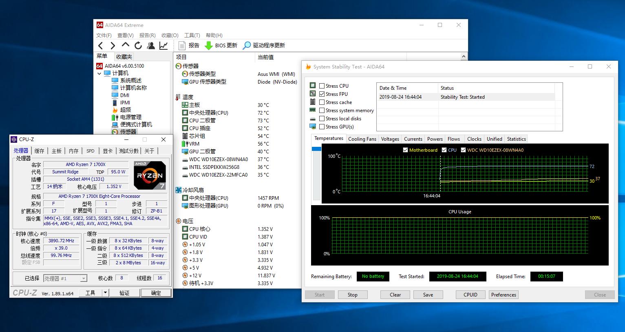The image size is (625, 332).
Task: Switch to the Voltages tab
Action: click(x=390, y=139)
